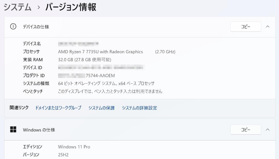Collapse the Windows の仕様 section chevron
This screenshot has height=159, width=279.
[268, 130]
